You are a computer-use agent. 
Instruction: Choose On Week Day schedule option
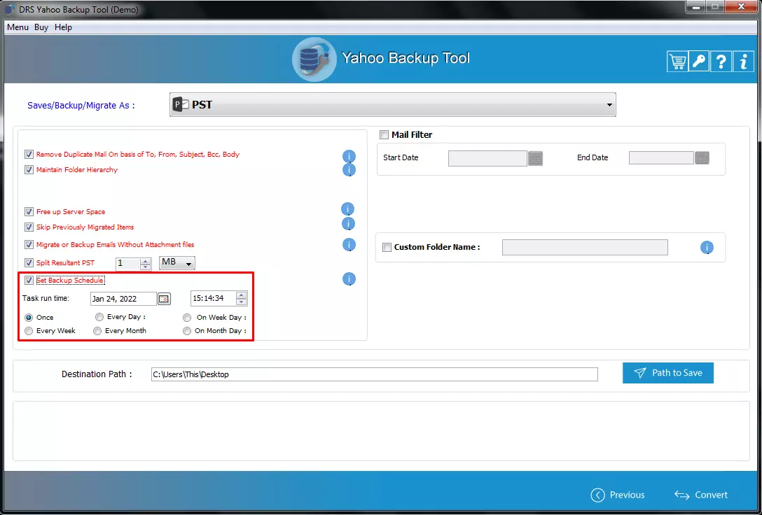tap(187, 318)
